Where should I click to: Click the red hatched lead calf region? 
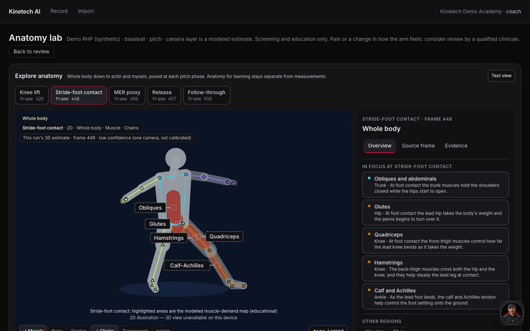click(218, 265)
